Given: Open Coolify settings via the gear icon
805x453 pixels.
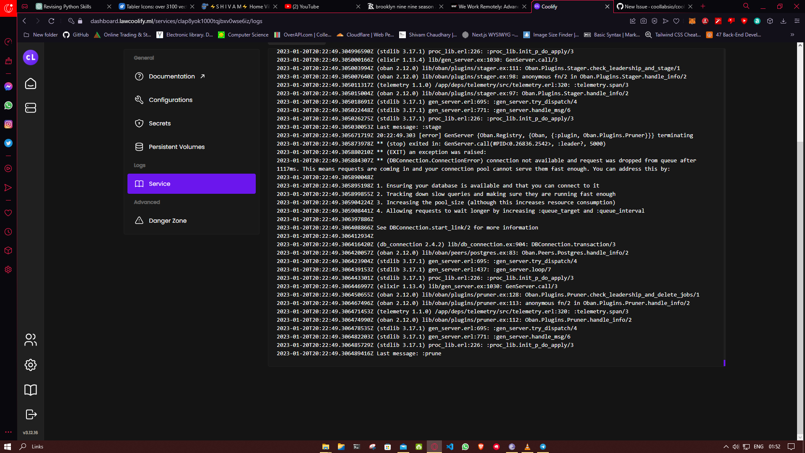Looking at the screenshot, I should point(30,365).
